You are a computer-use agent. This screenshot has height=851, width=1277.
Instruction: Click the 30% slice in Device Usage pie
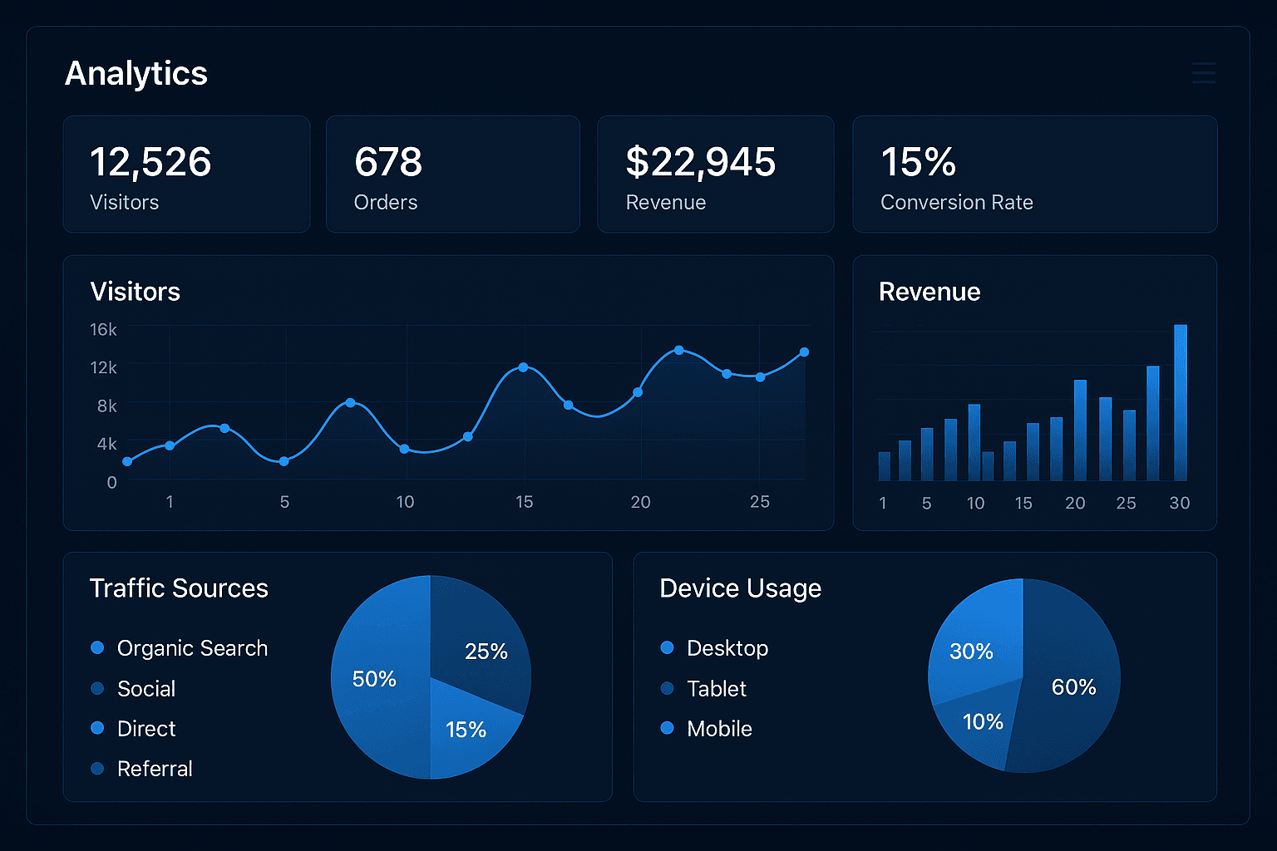tap(977, 644)
